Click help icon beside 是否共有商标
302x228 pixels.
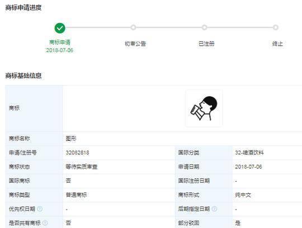(45, 223)
